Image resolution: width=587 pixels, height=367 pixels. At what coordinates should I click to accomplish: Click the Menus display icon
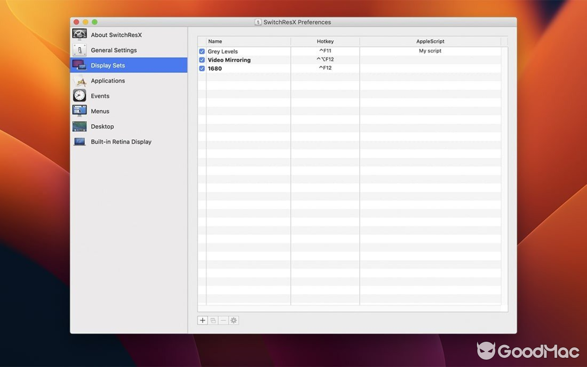(79, 111)
